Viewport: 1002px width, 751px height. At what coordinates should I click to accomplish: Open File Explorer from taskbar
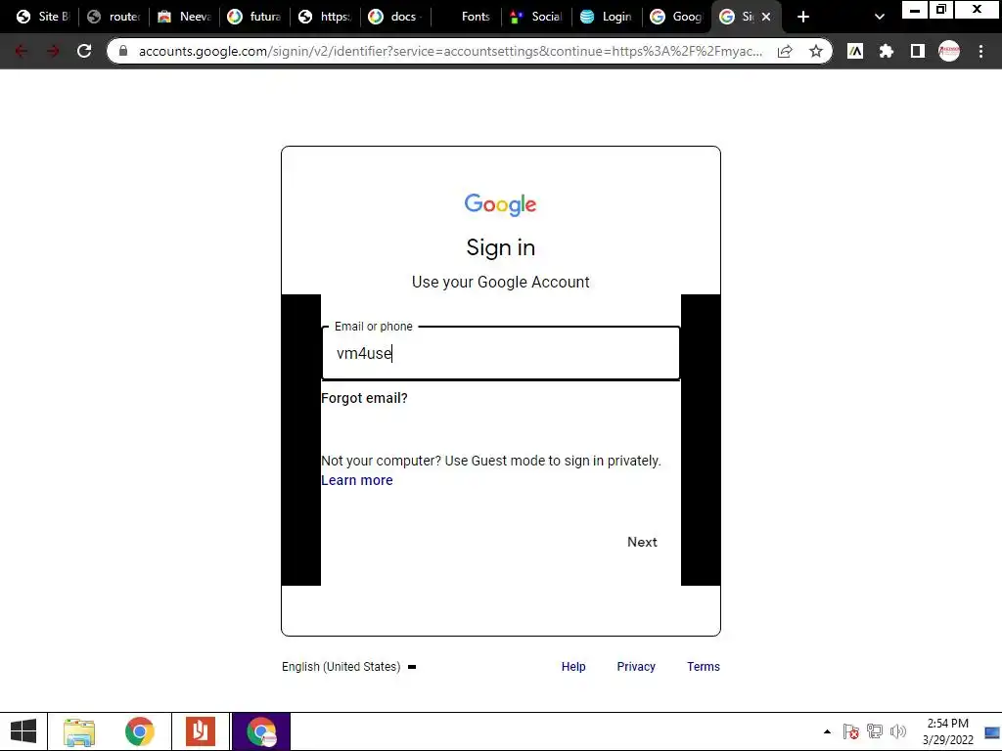[78, 731]
